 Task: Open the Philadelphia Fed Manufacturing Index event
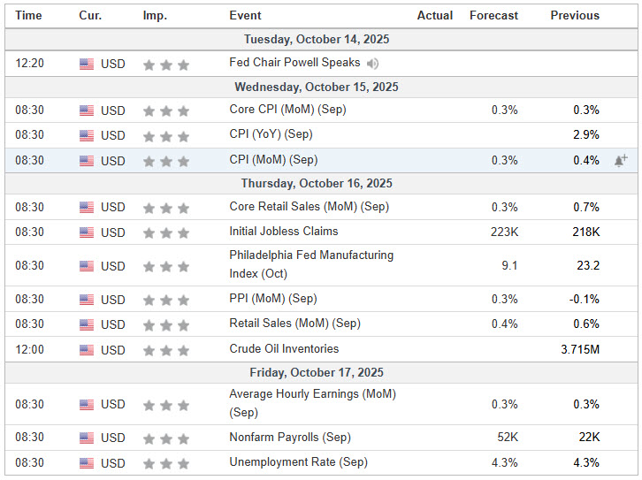310,264
